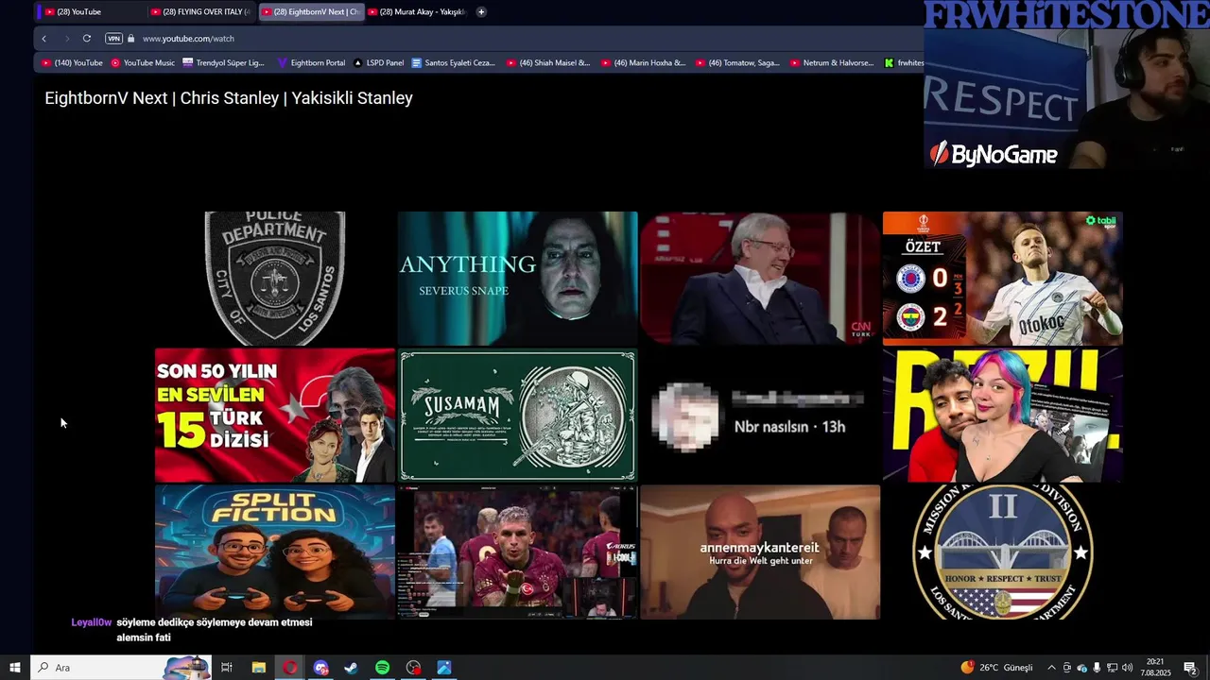Open the FLYING OVER ITALY tab
The height and width of the screenshot is (680, 1210).
pyautogui.click(x=201, y=12)
